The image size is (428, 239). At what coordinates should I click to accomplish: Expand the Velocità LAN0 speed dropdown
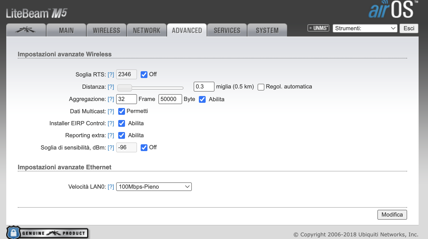tap(154, 187)
